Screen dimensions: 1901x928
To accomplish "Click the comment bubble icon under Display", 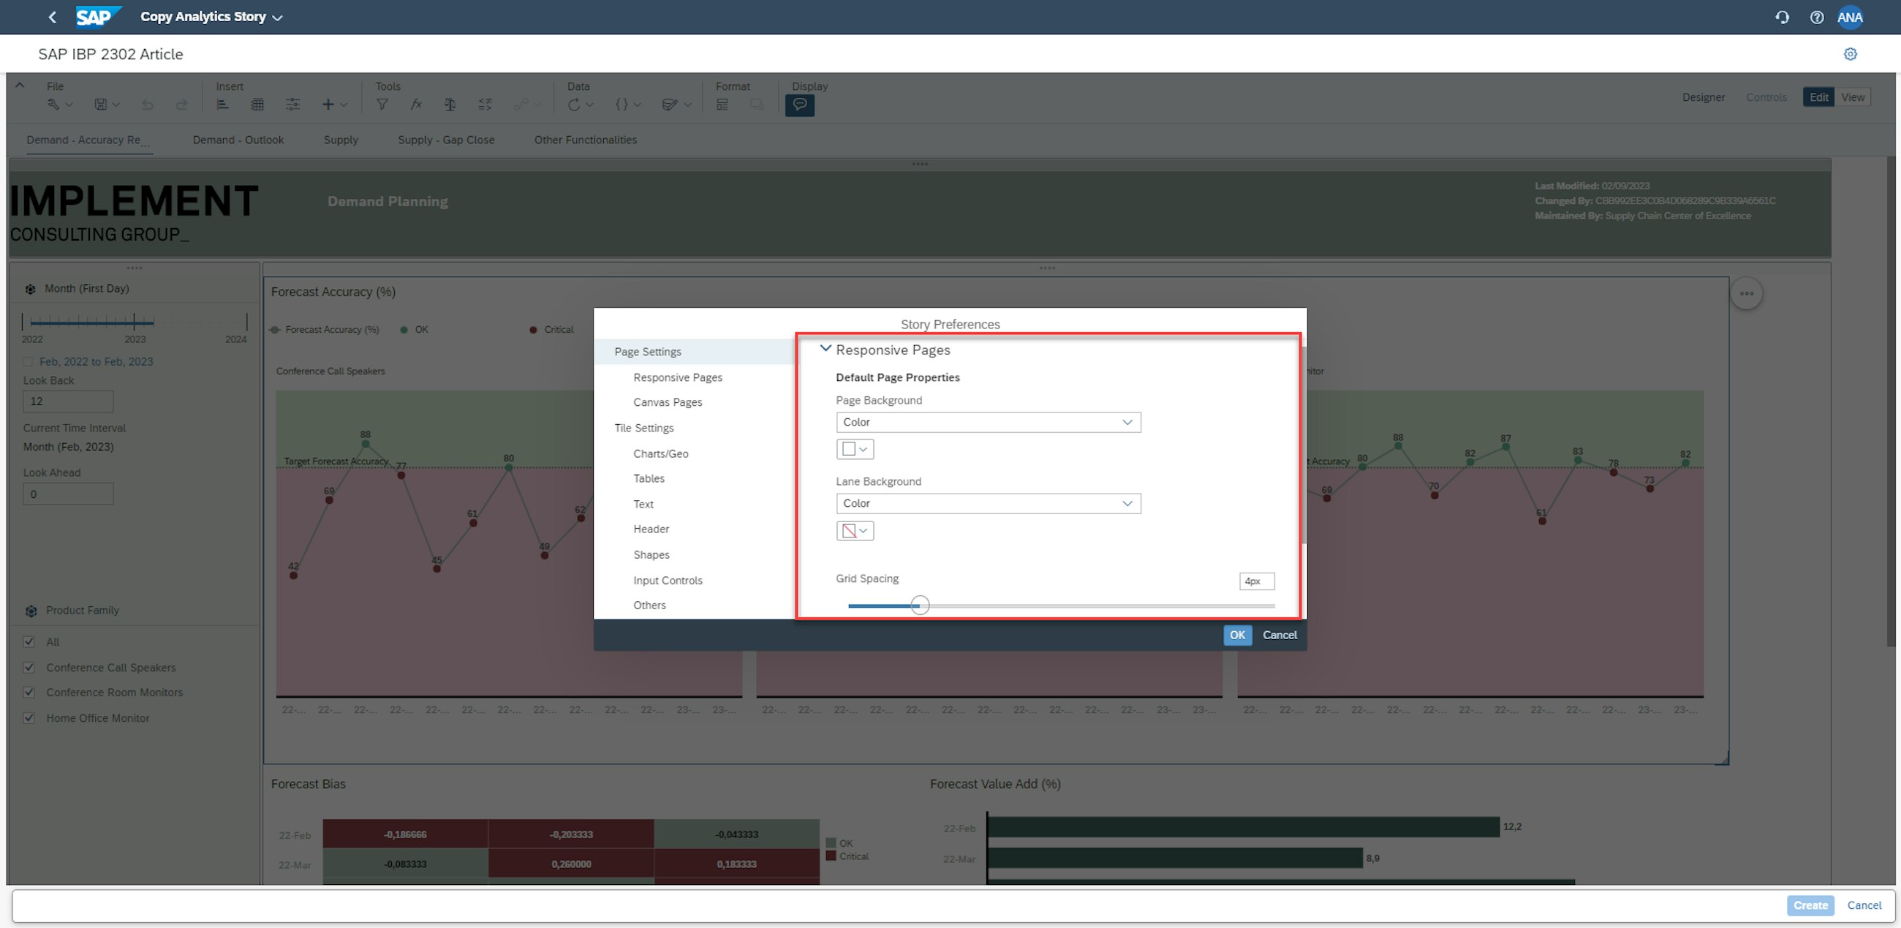I will [x=799, y=105].
